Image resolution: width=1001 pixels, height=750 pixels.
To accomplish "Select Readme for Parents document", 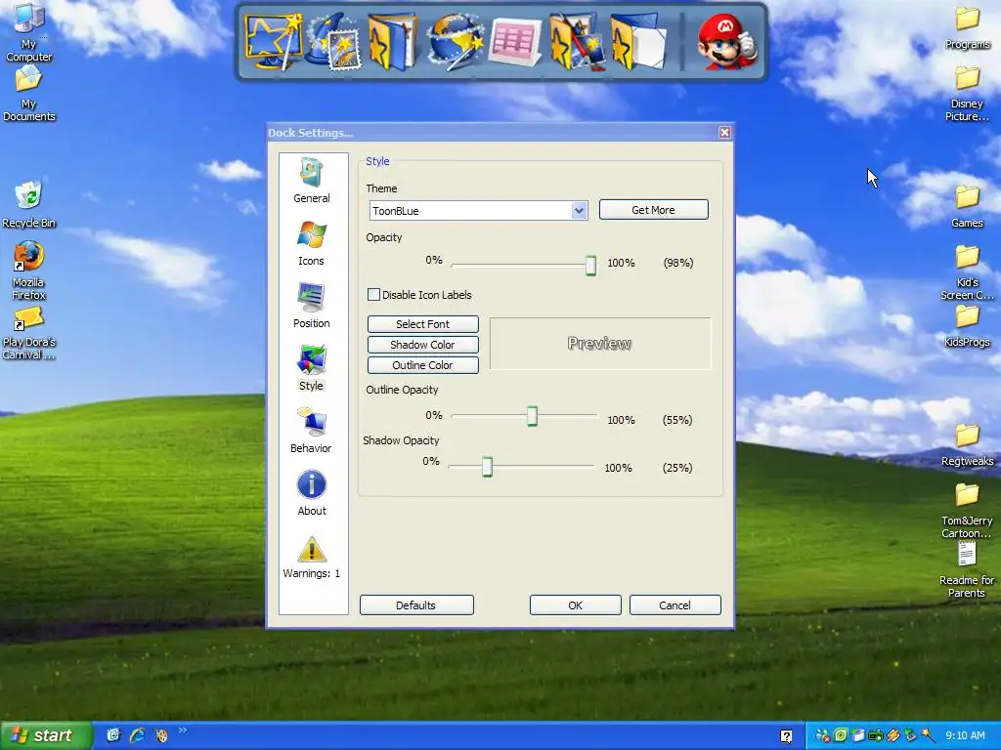I will (x=967, y=570).
